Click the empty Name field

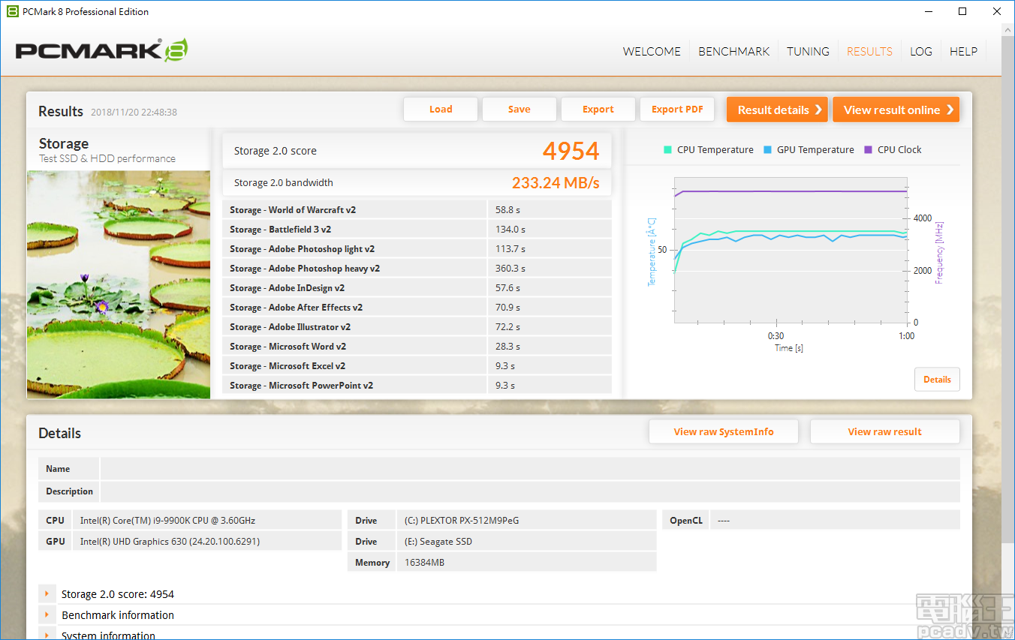click(x=526, y=468)
